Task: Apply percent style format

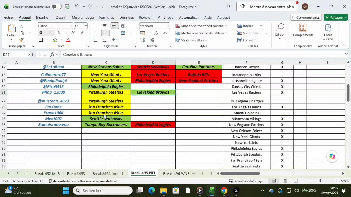Action: pyautogui.click(x=155, y=33)
